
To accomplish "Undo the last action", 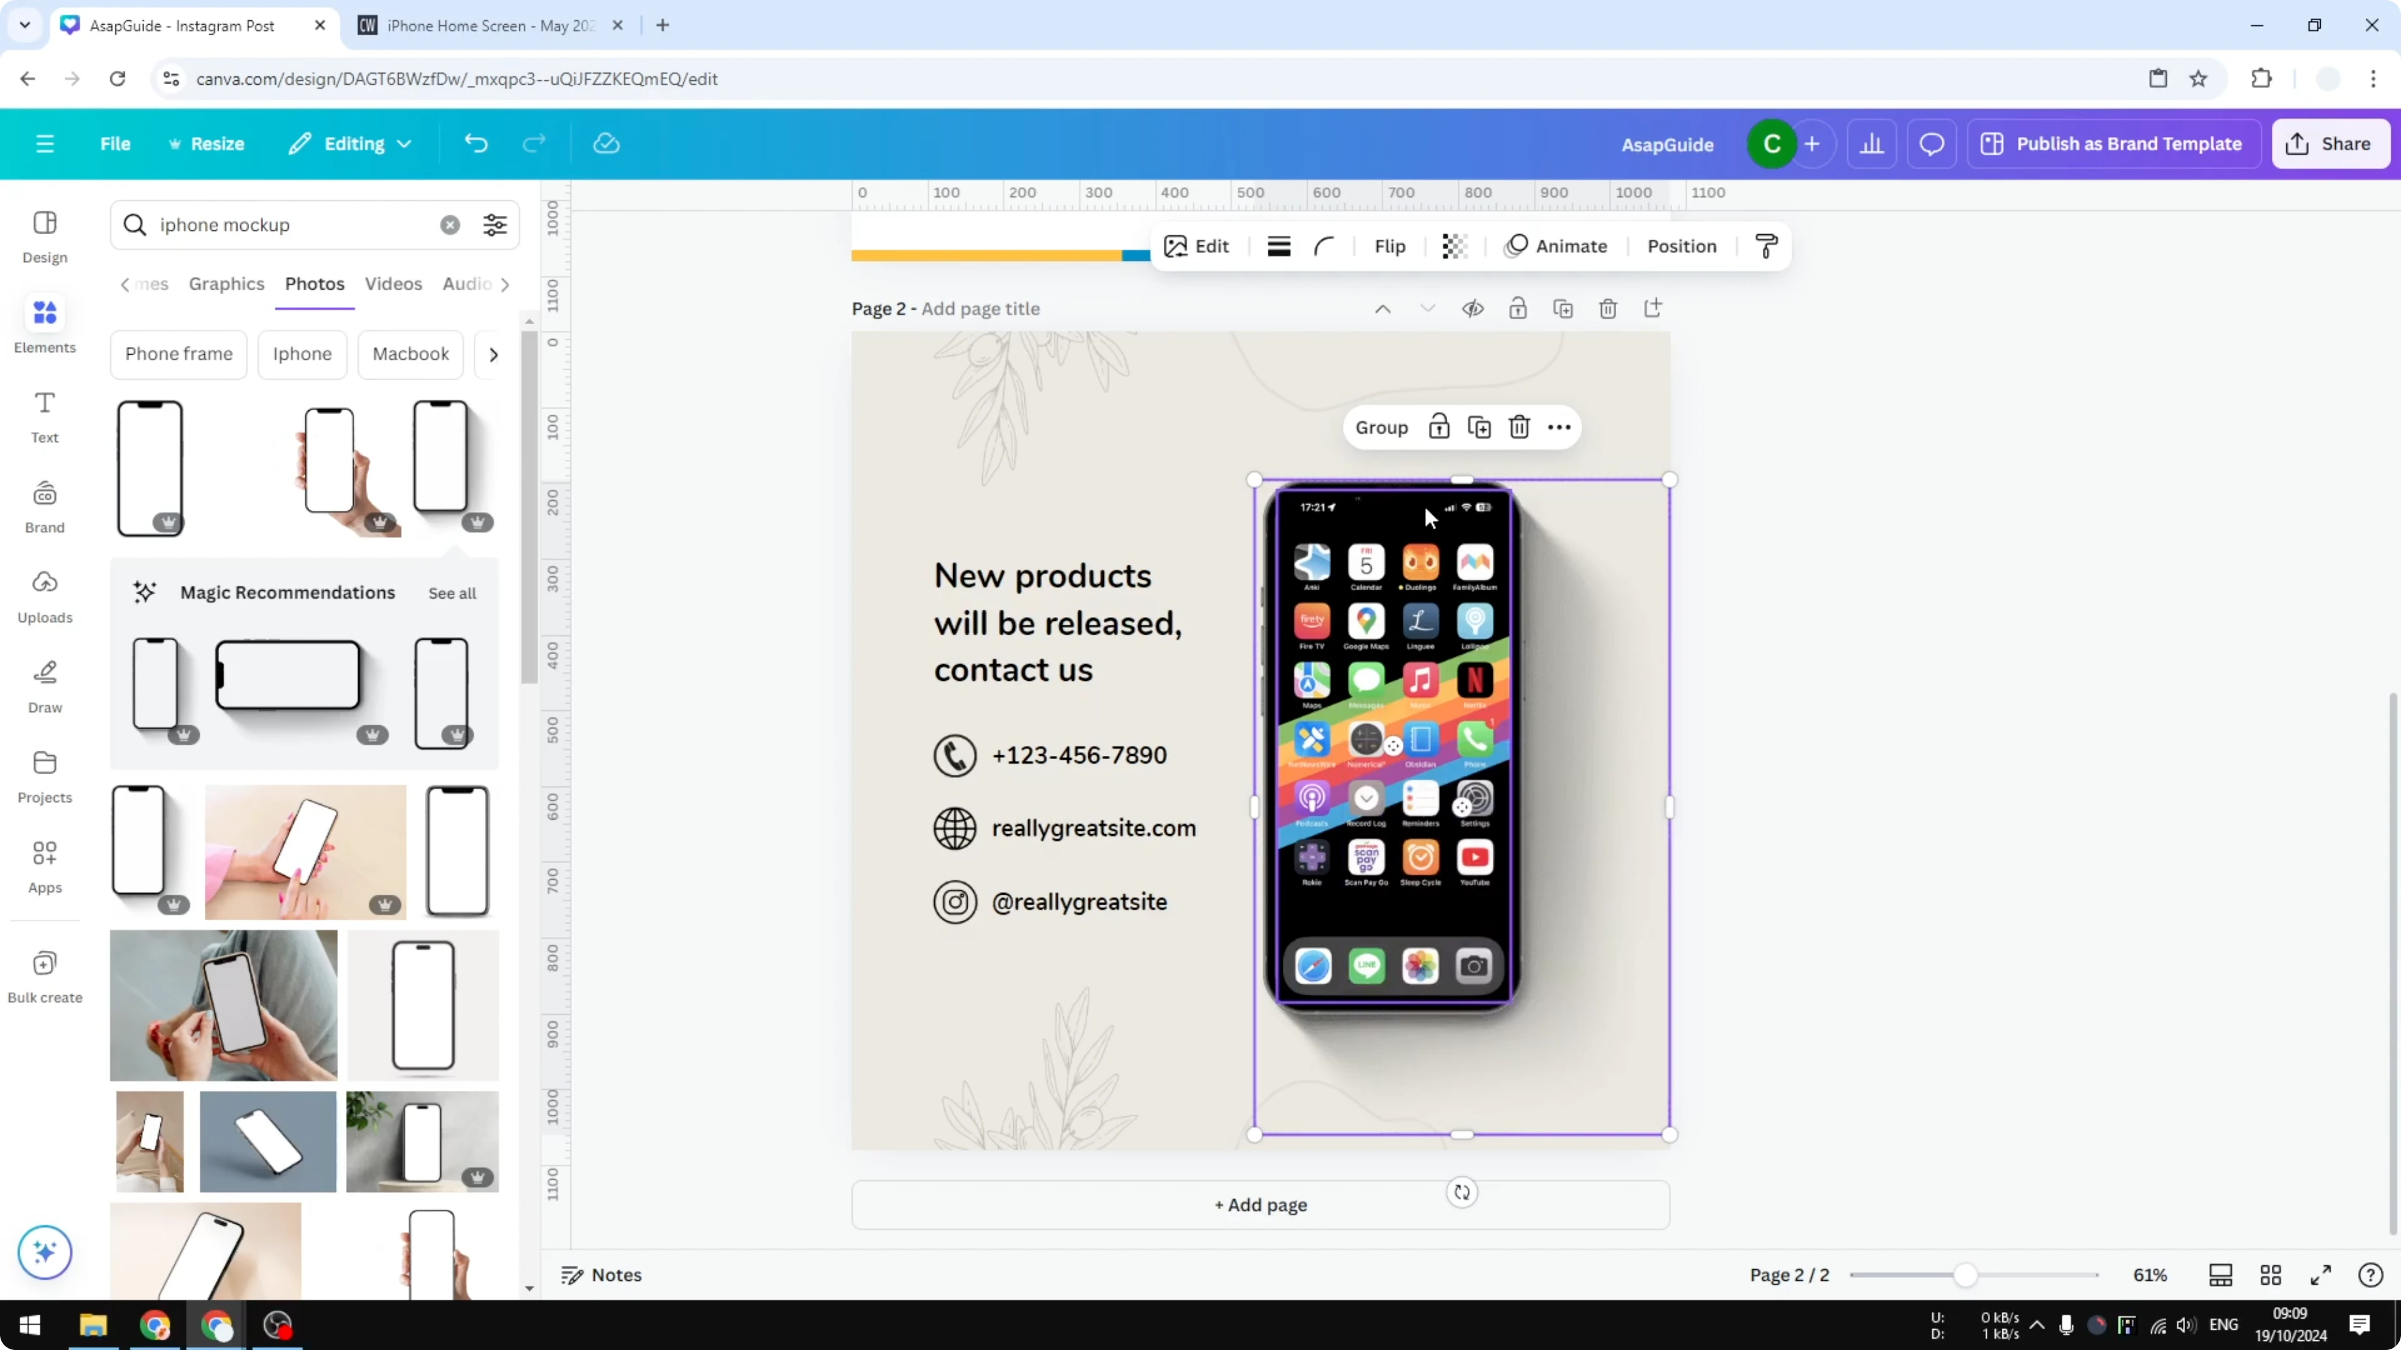I will click(476, 143).
